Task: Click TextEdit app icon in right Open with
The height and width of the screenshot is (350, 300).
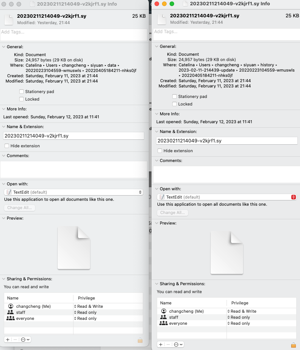Action: tap(162, 197)
